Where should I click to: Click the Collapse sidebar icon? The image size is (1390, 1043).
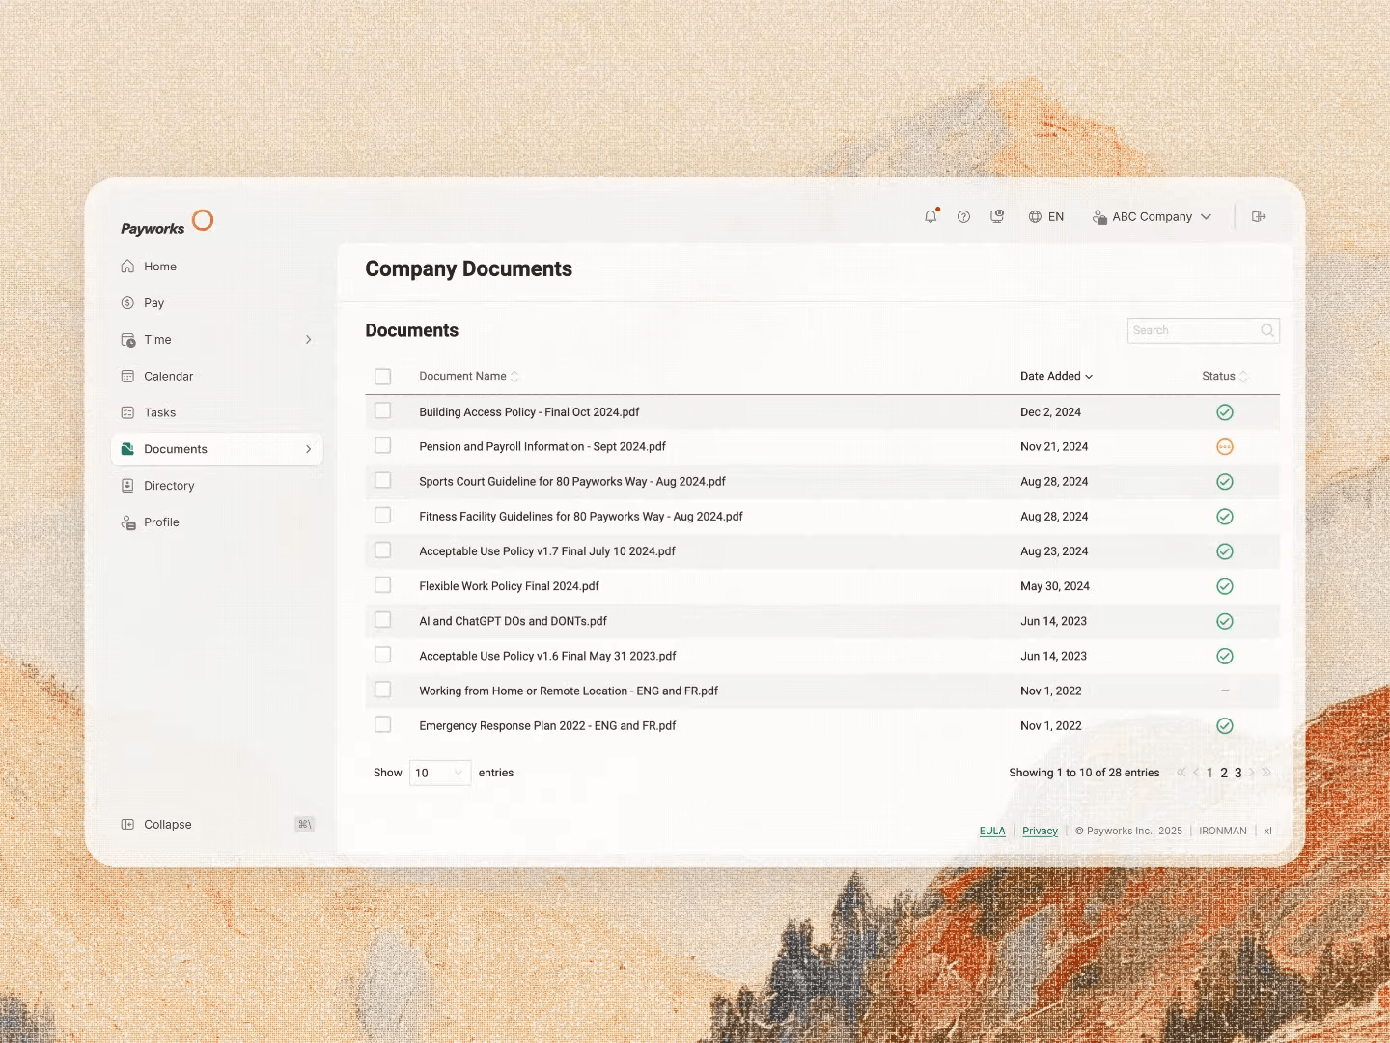127,825
